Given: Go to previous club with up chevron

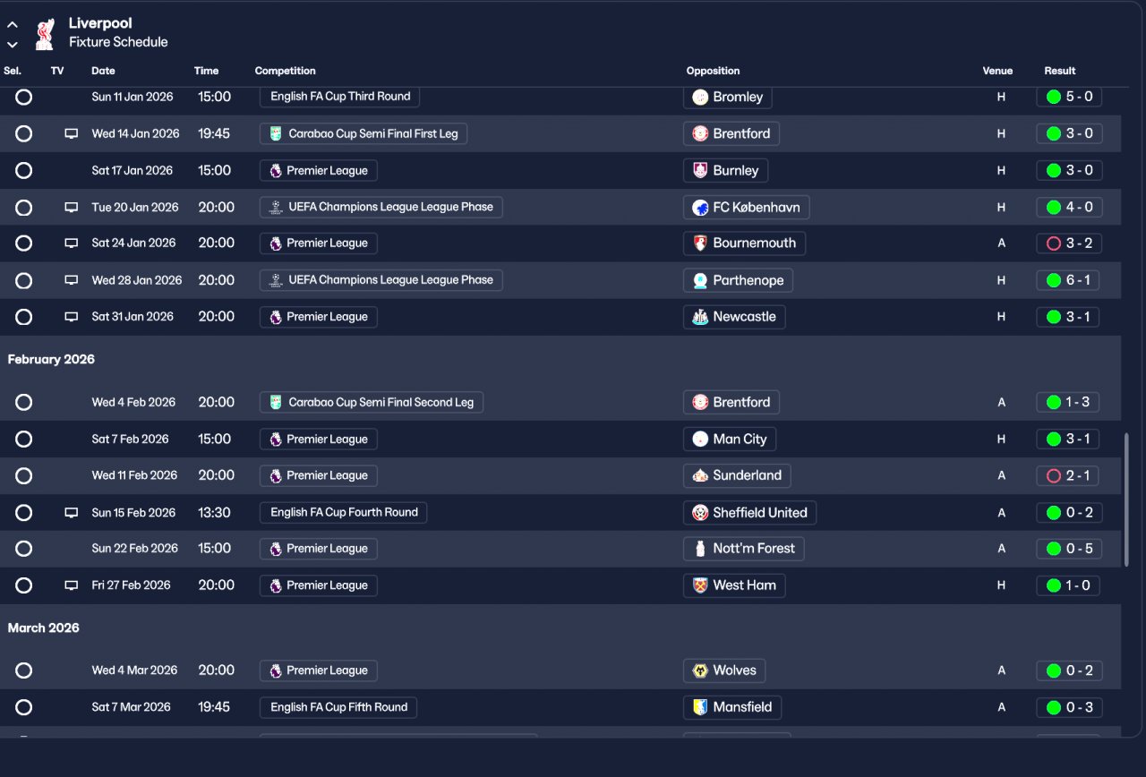Looking at the screenshot, I should coord(13,25).
